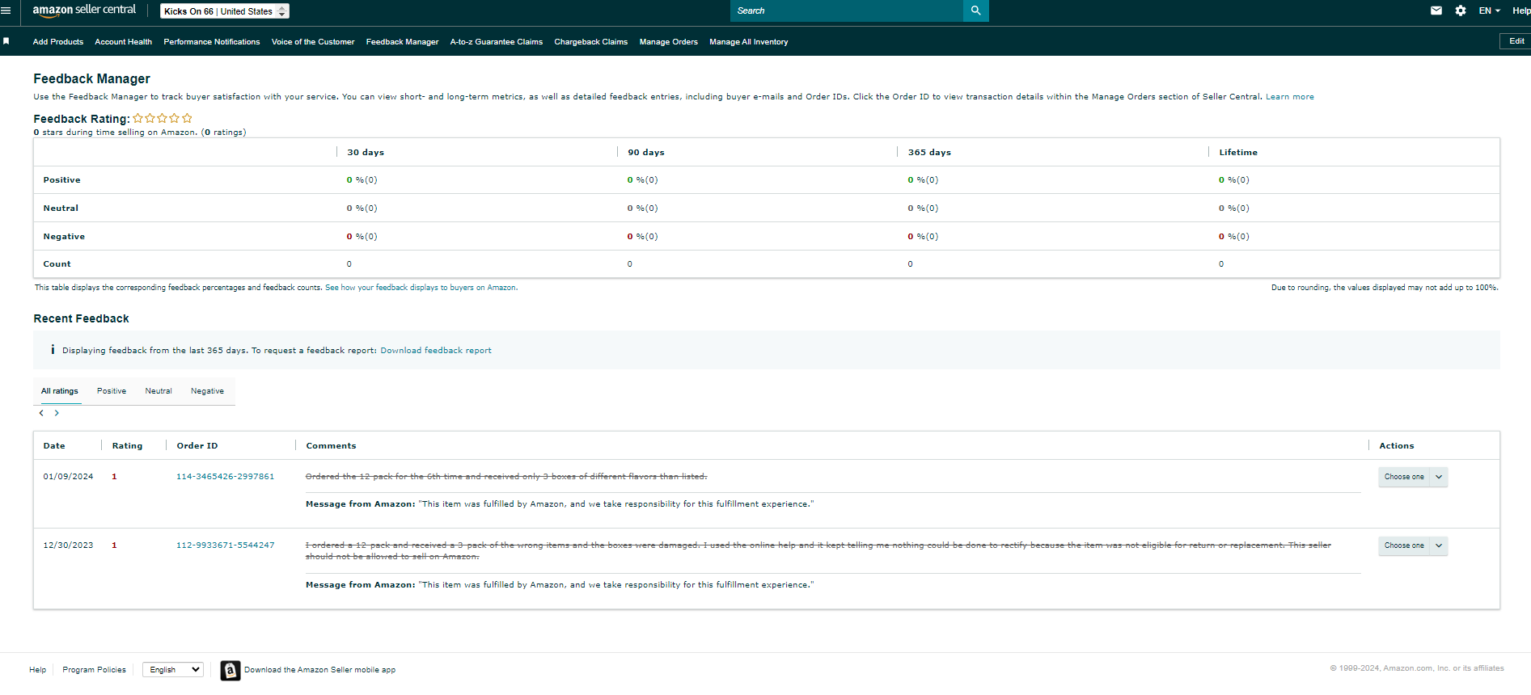This screenshot has height=695, width=1531.
Task: Click the Edit button in navigation bar
Action: tap(1516, 41)
